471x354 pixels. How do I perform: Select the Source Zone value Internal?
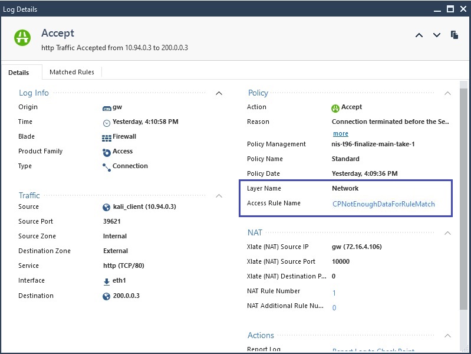click(115, 236)
